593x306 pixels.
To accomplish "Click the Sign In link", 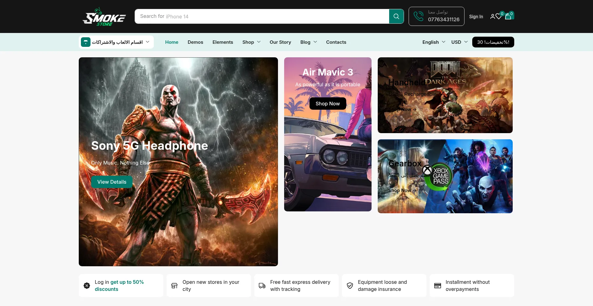I will (476, 17).
